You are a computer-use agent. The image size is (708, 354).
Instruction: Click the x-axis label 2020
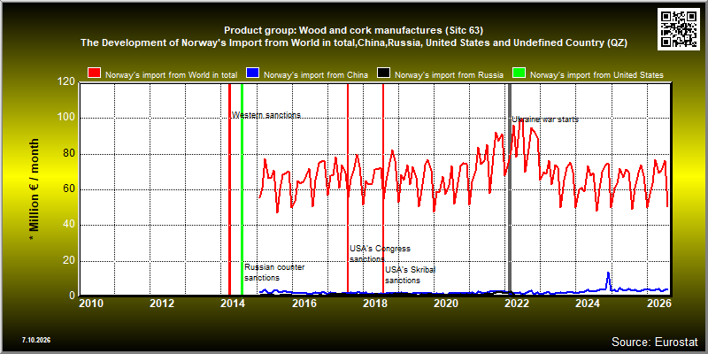[x=446, y=303]
